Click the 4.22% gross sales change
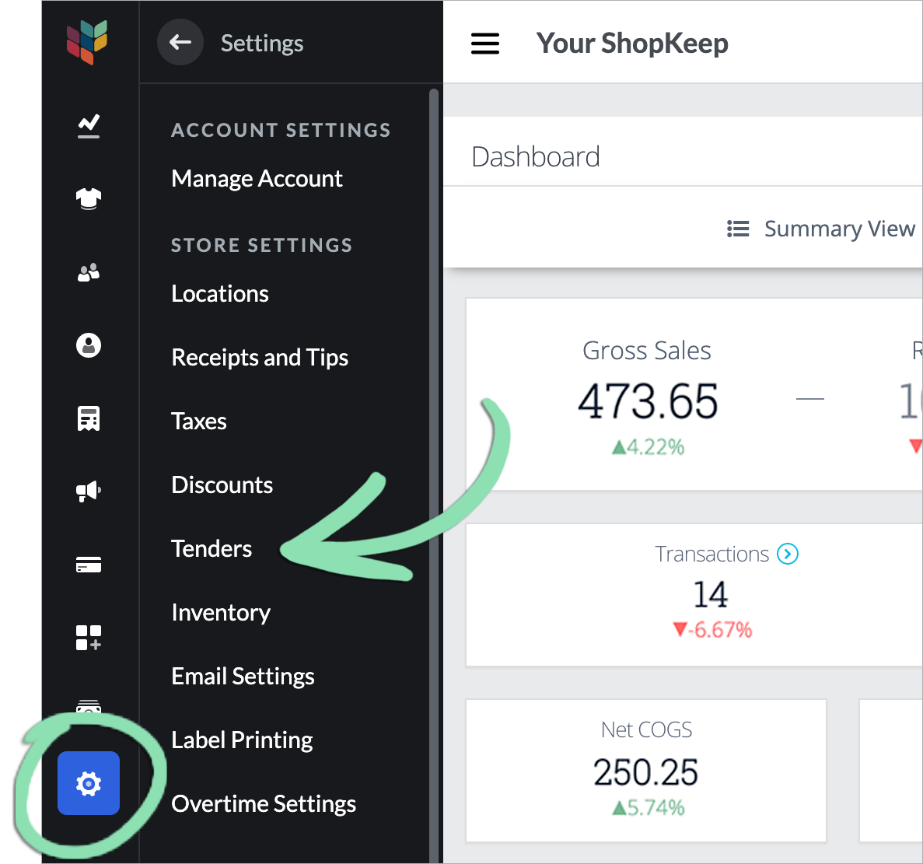Screen dimensions: 923x864 point(648,447)
